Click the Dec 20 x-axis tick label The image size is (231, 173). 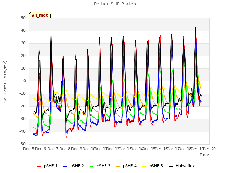[x=209, y=149]
